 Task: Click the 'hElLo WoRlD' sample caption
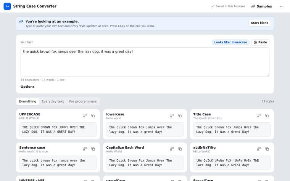[202, 151]
